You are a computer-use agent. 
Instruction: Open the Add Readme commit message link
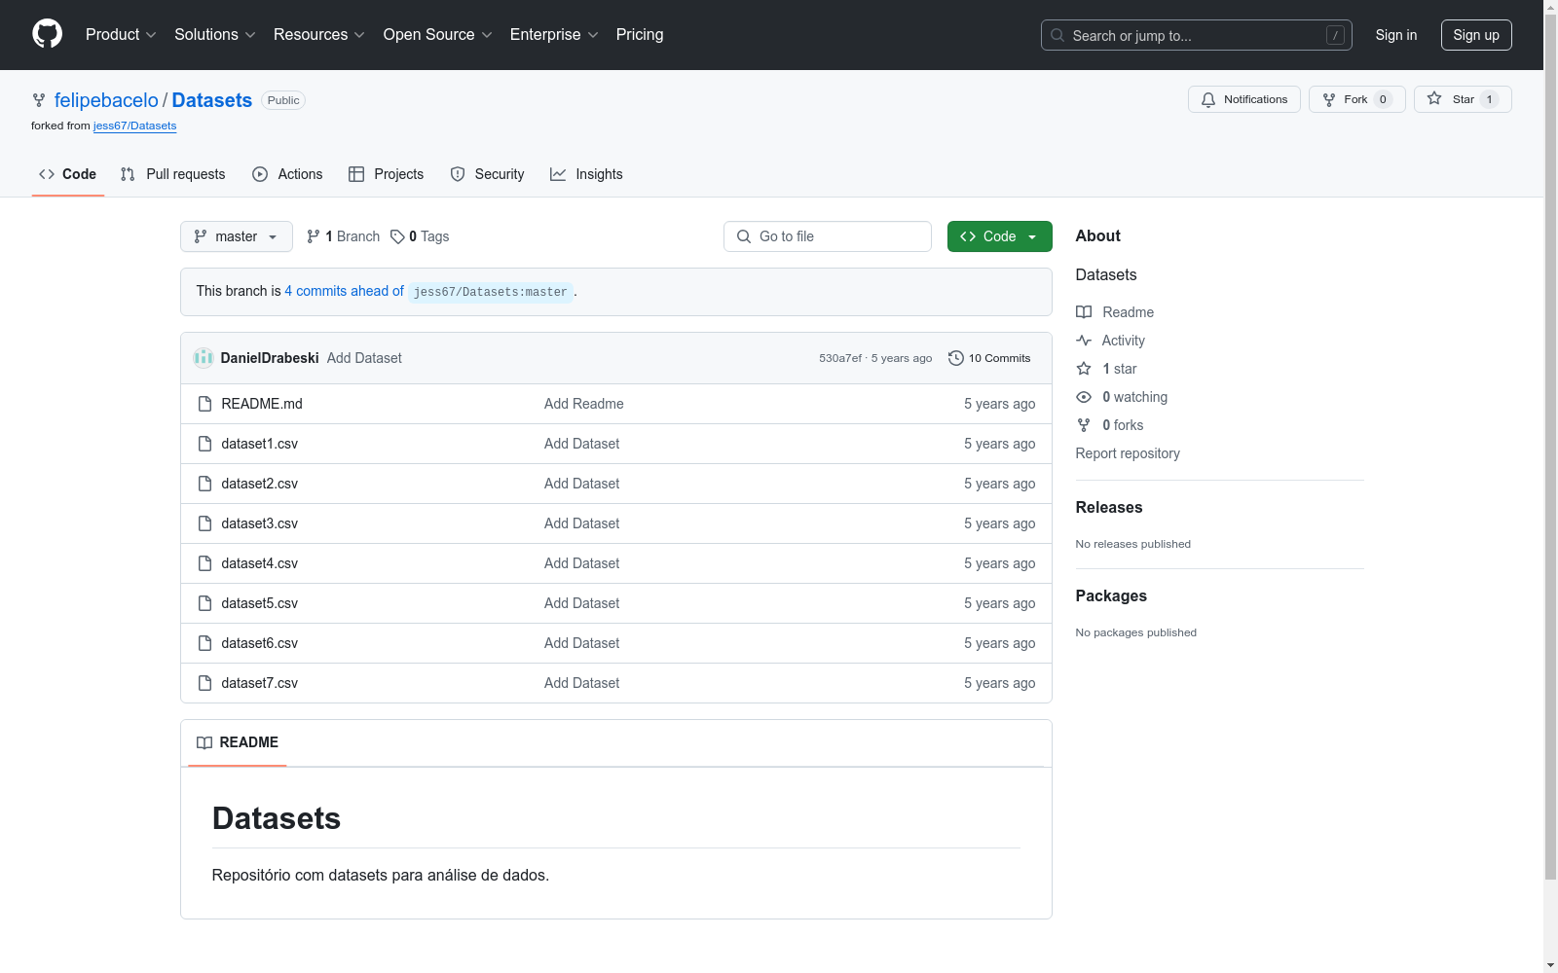pos(584,404)
